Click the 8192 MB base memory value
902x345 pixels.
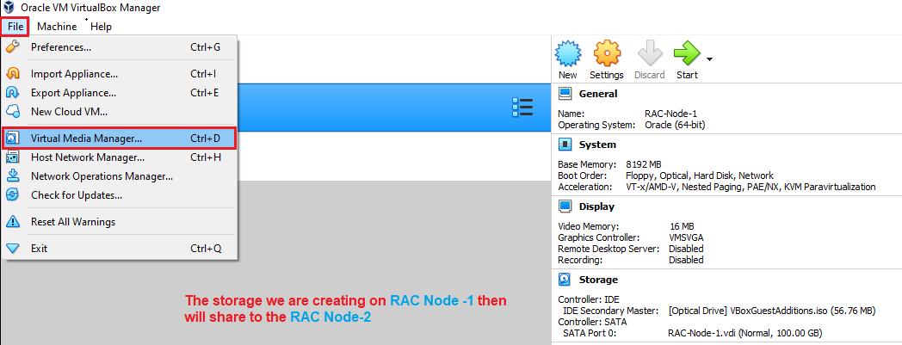[x=646, y=164]
